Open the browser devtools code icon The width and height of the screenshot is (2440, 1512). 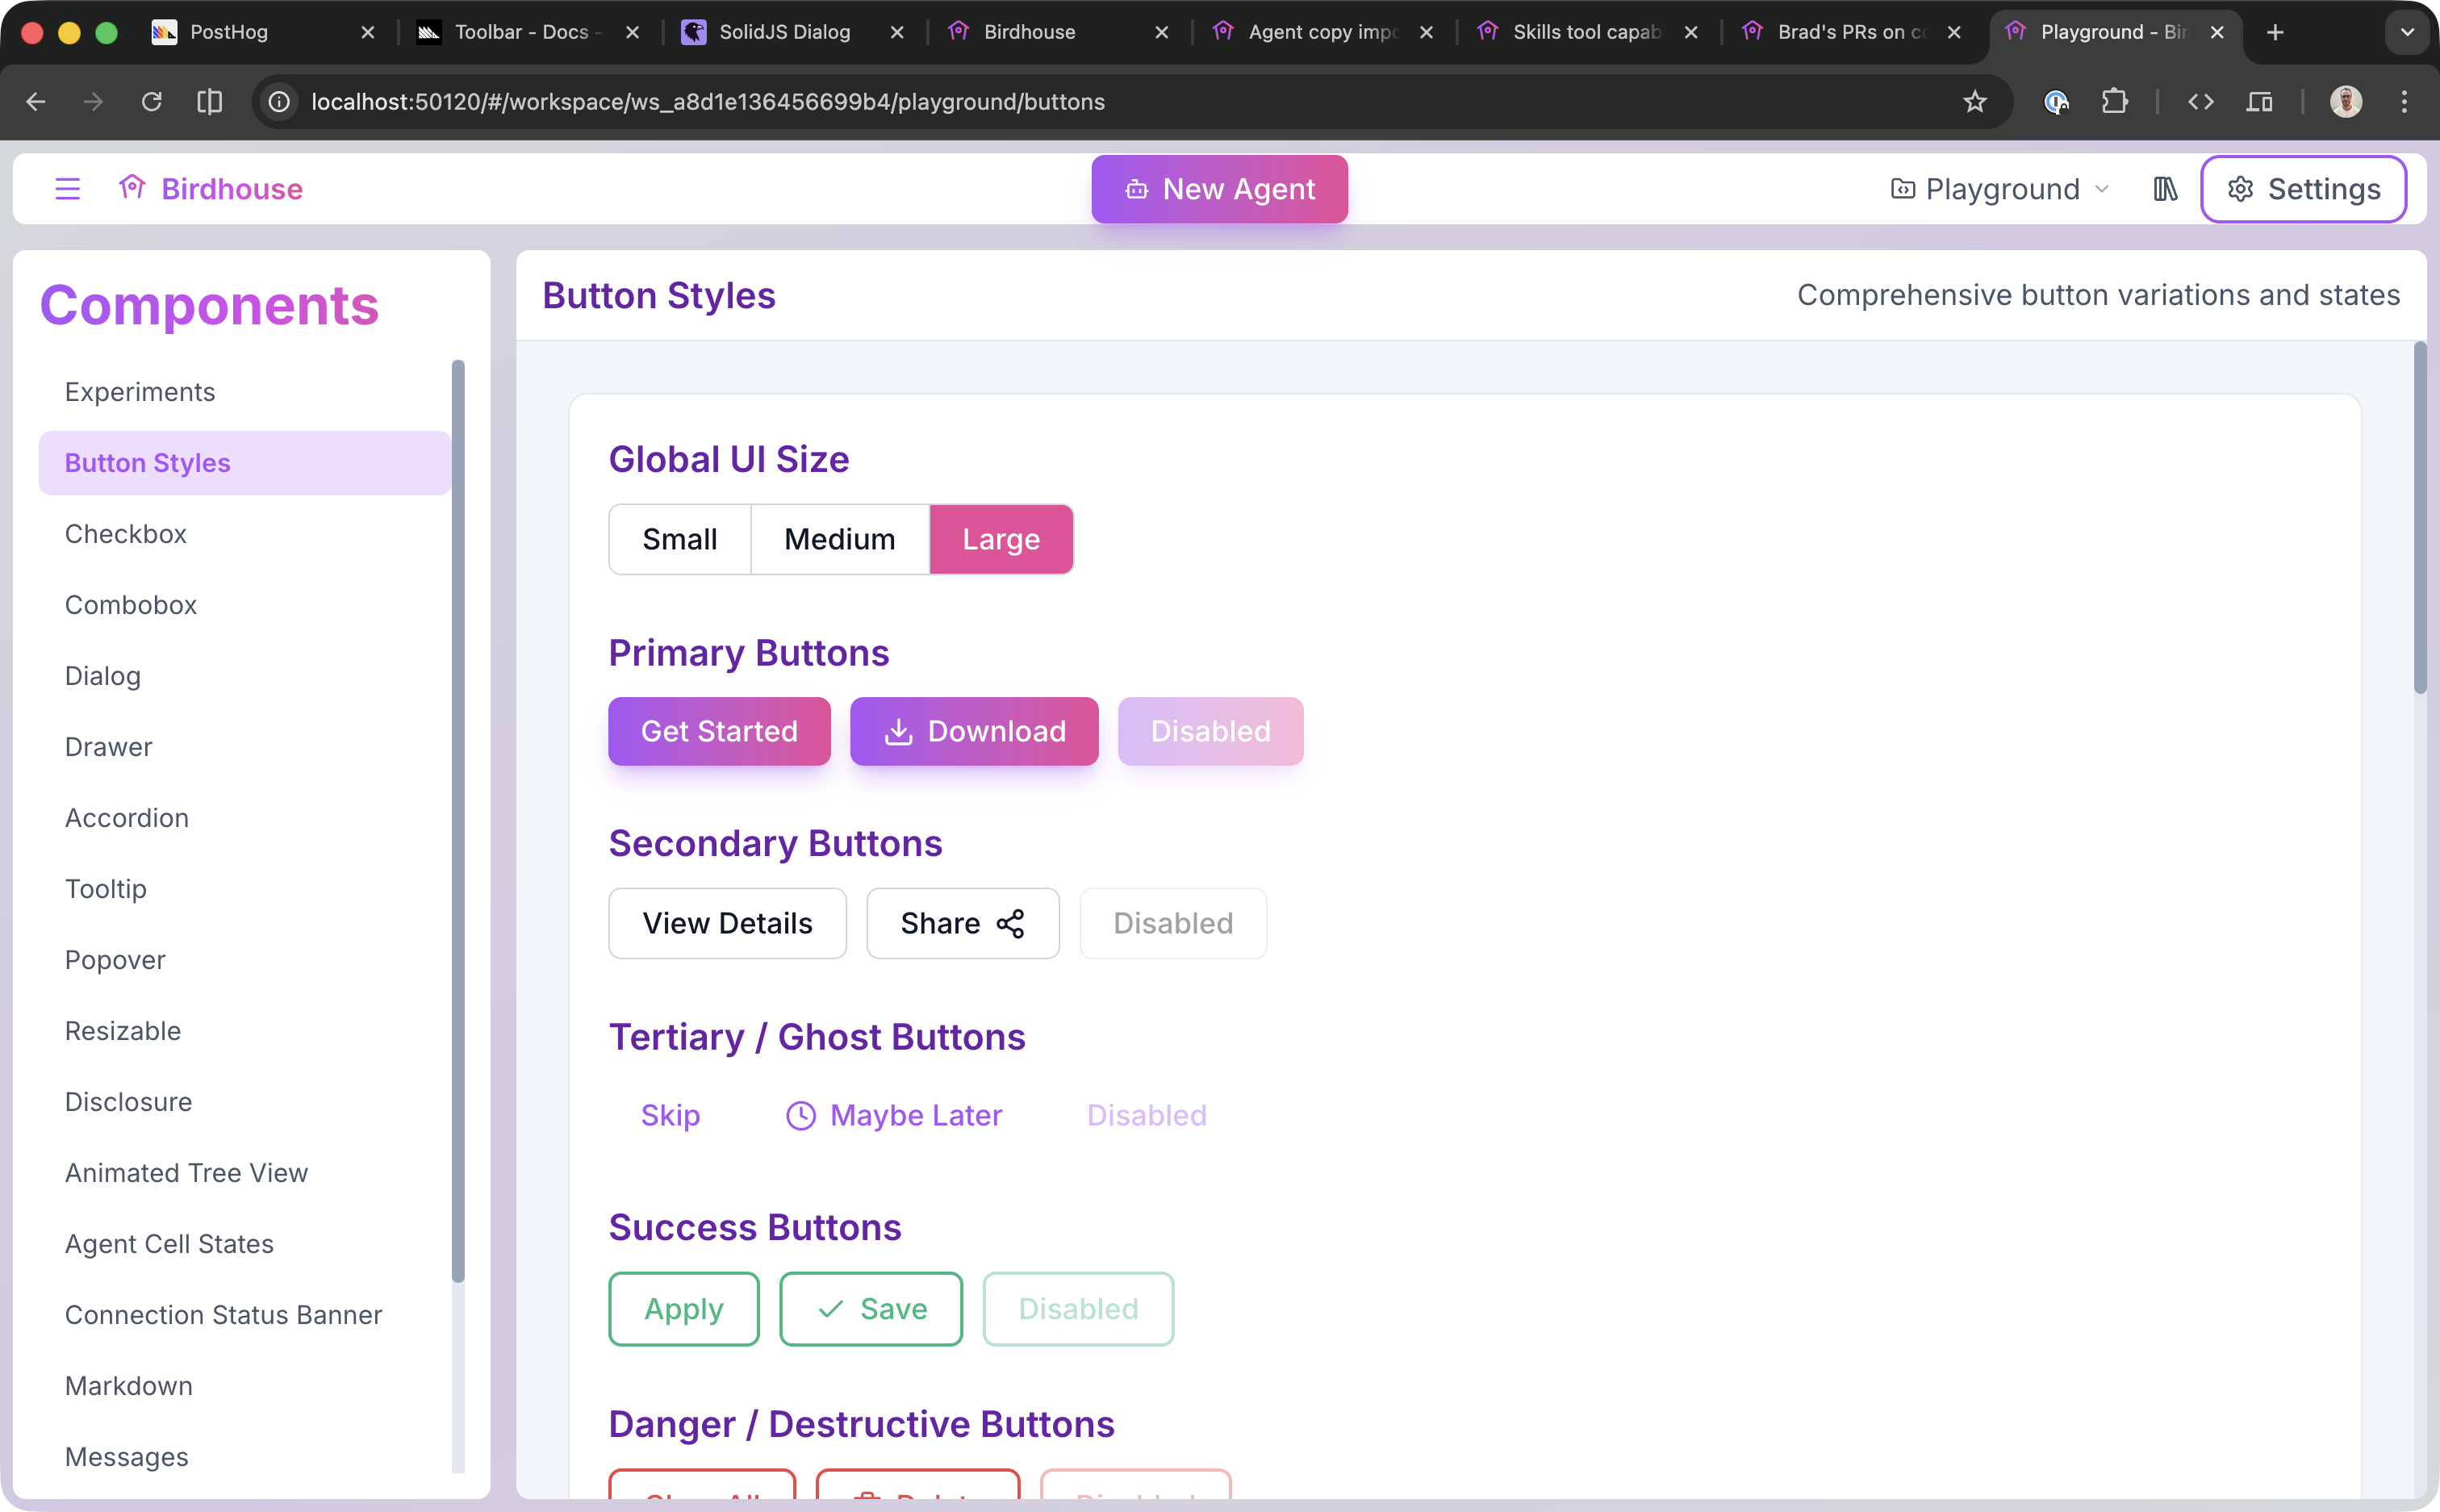pyautogui.click(x=2200, y=102)
